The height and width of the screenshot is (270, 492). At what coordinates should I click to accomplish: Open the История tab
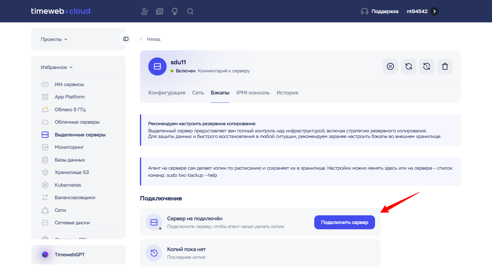pos(287,93)
